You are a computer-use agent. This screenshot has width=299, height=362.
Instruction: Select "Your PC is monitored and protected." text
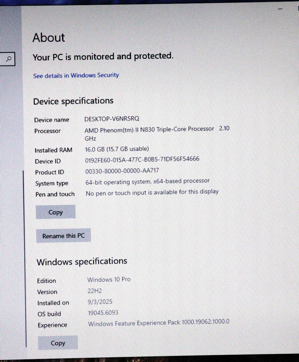103,56
